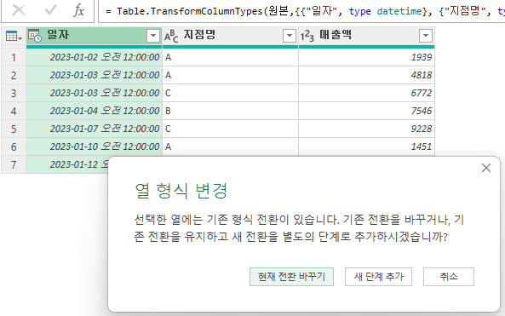Click the 2023-01-12 date cell
The image size is (505, 316).
click(x=67, y=164)
